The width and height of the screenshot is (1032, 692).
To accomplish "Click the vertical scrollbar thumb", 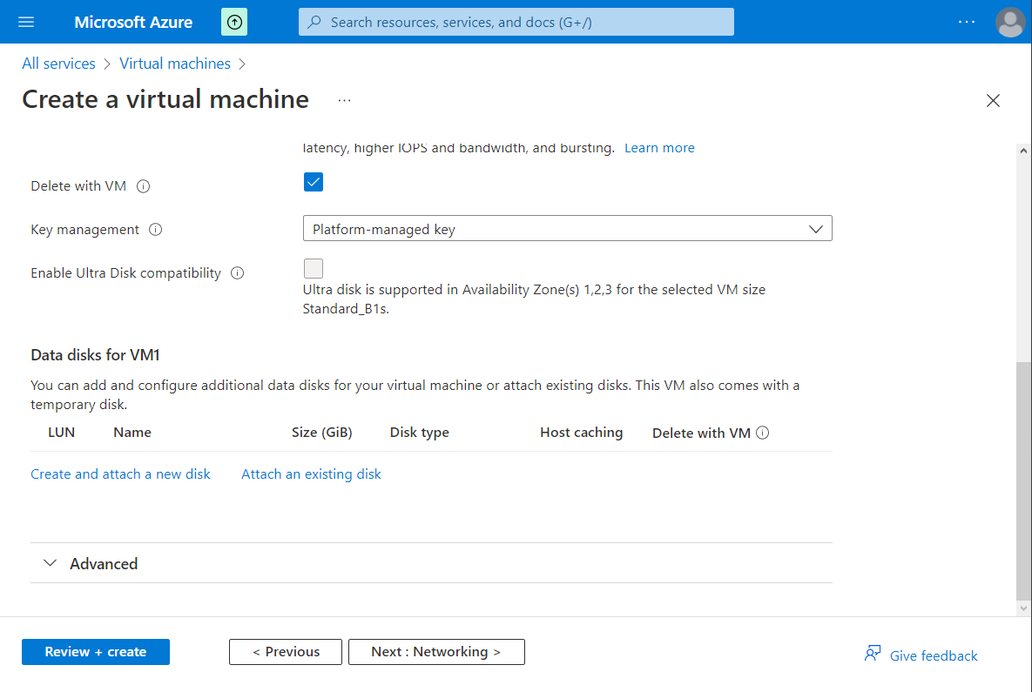I will [x=1023, y=480].
